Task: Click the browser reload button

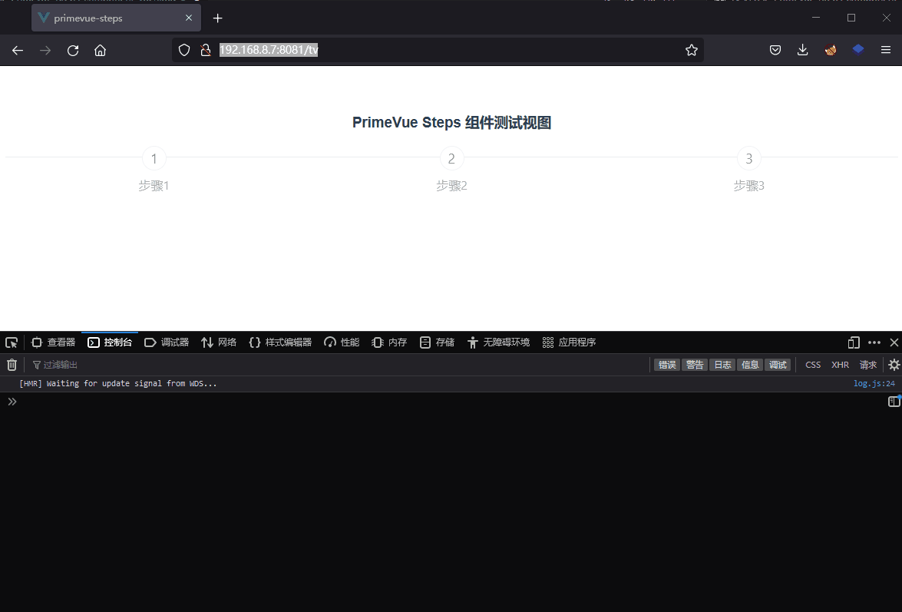Action: coord(73,51)
